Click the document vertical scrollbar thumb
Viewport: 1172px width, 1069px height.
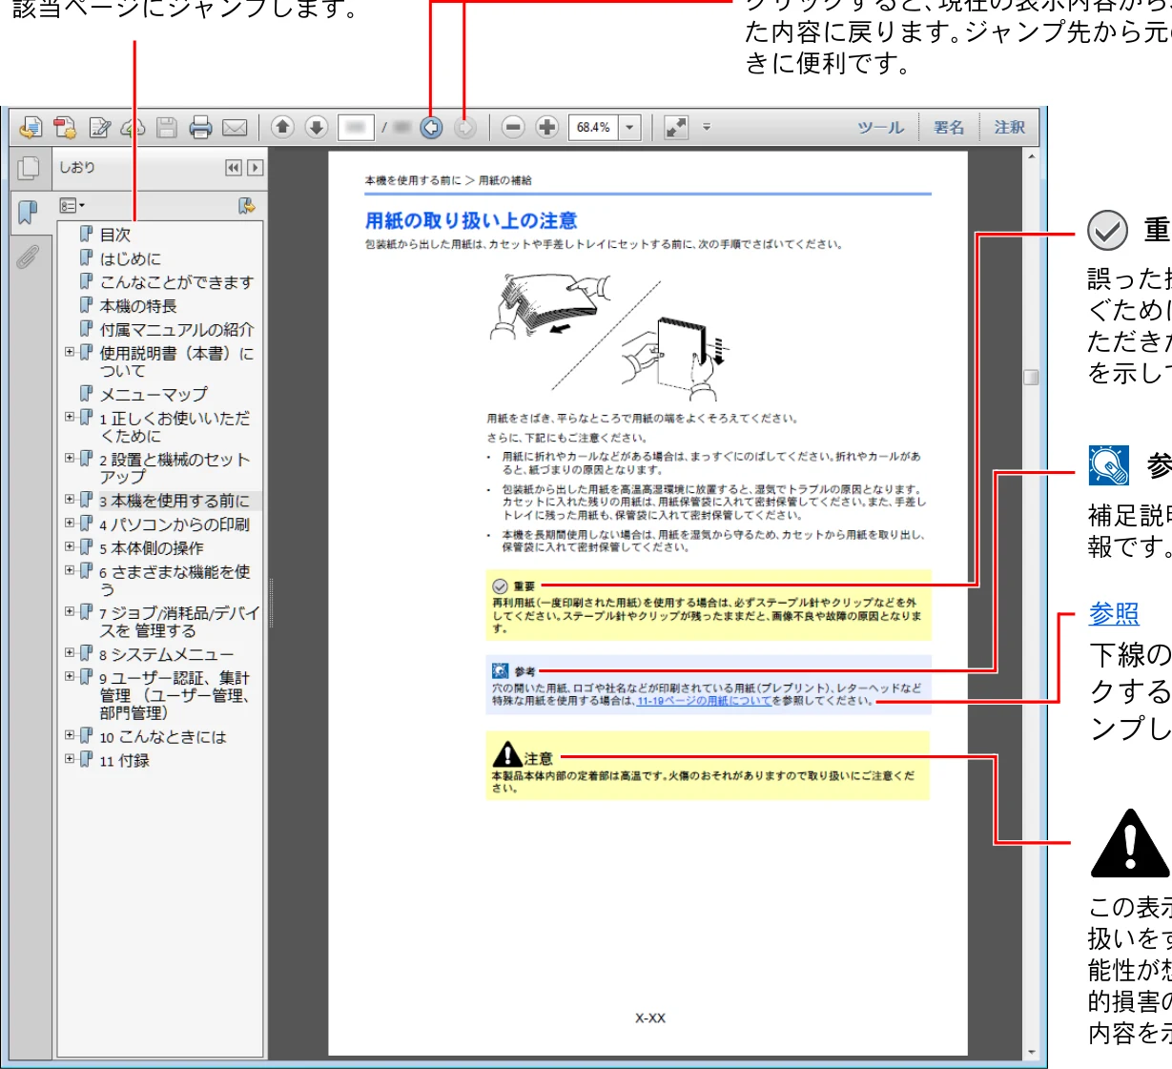[1031, 377]
